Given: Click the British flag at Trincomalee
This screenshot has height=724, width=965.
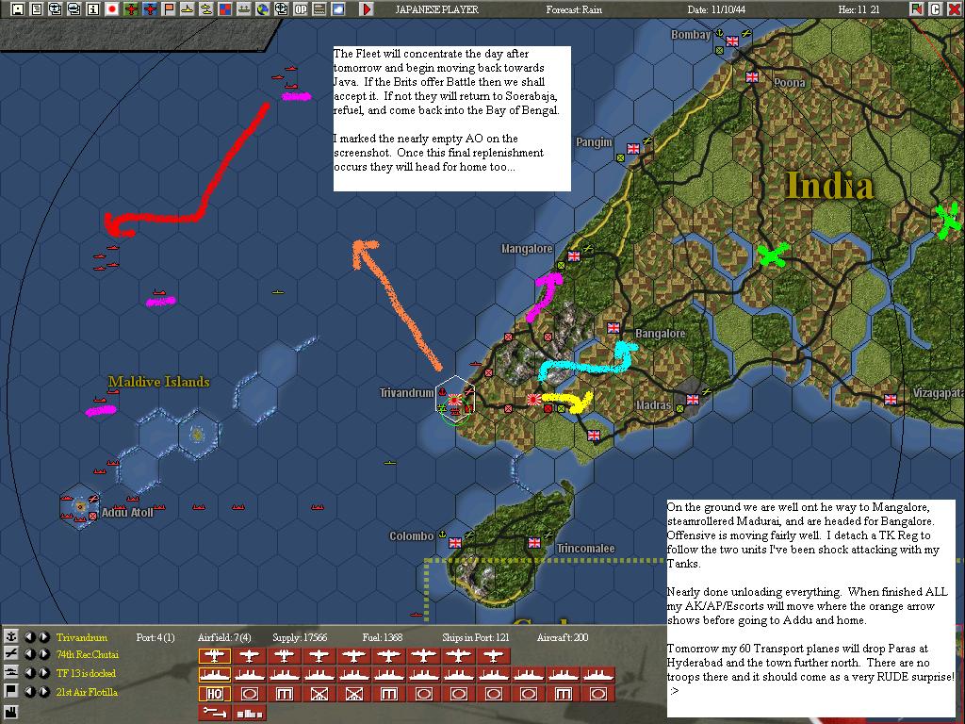Looking at the screenshot, I should click(534, 542).
